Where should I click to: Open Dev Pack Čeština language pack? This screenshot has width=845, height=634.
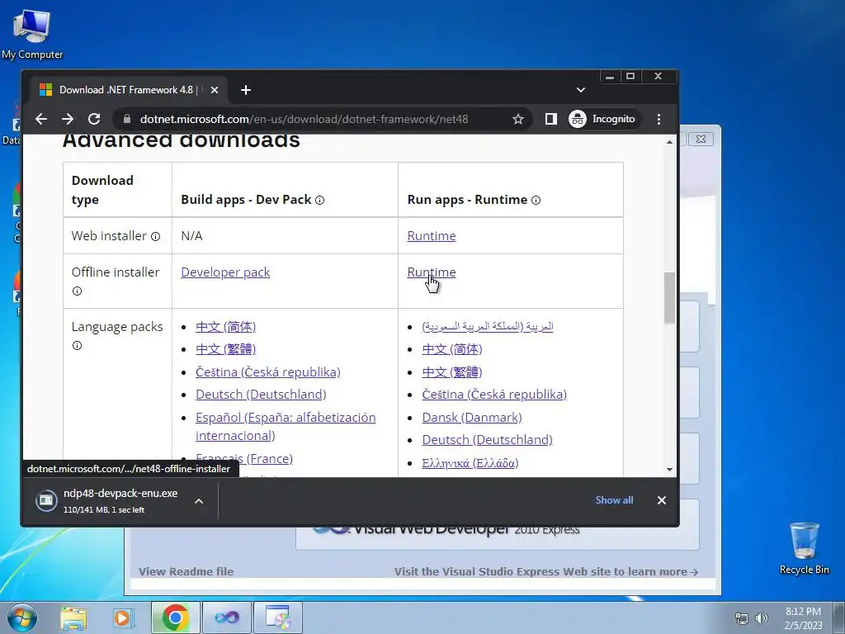point(268,372)
